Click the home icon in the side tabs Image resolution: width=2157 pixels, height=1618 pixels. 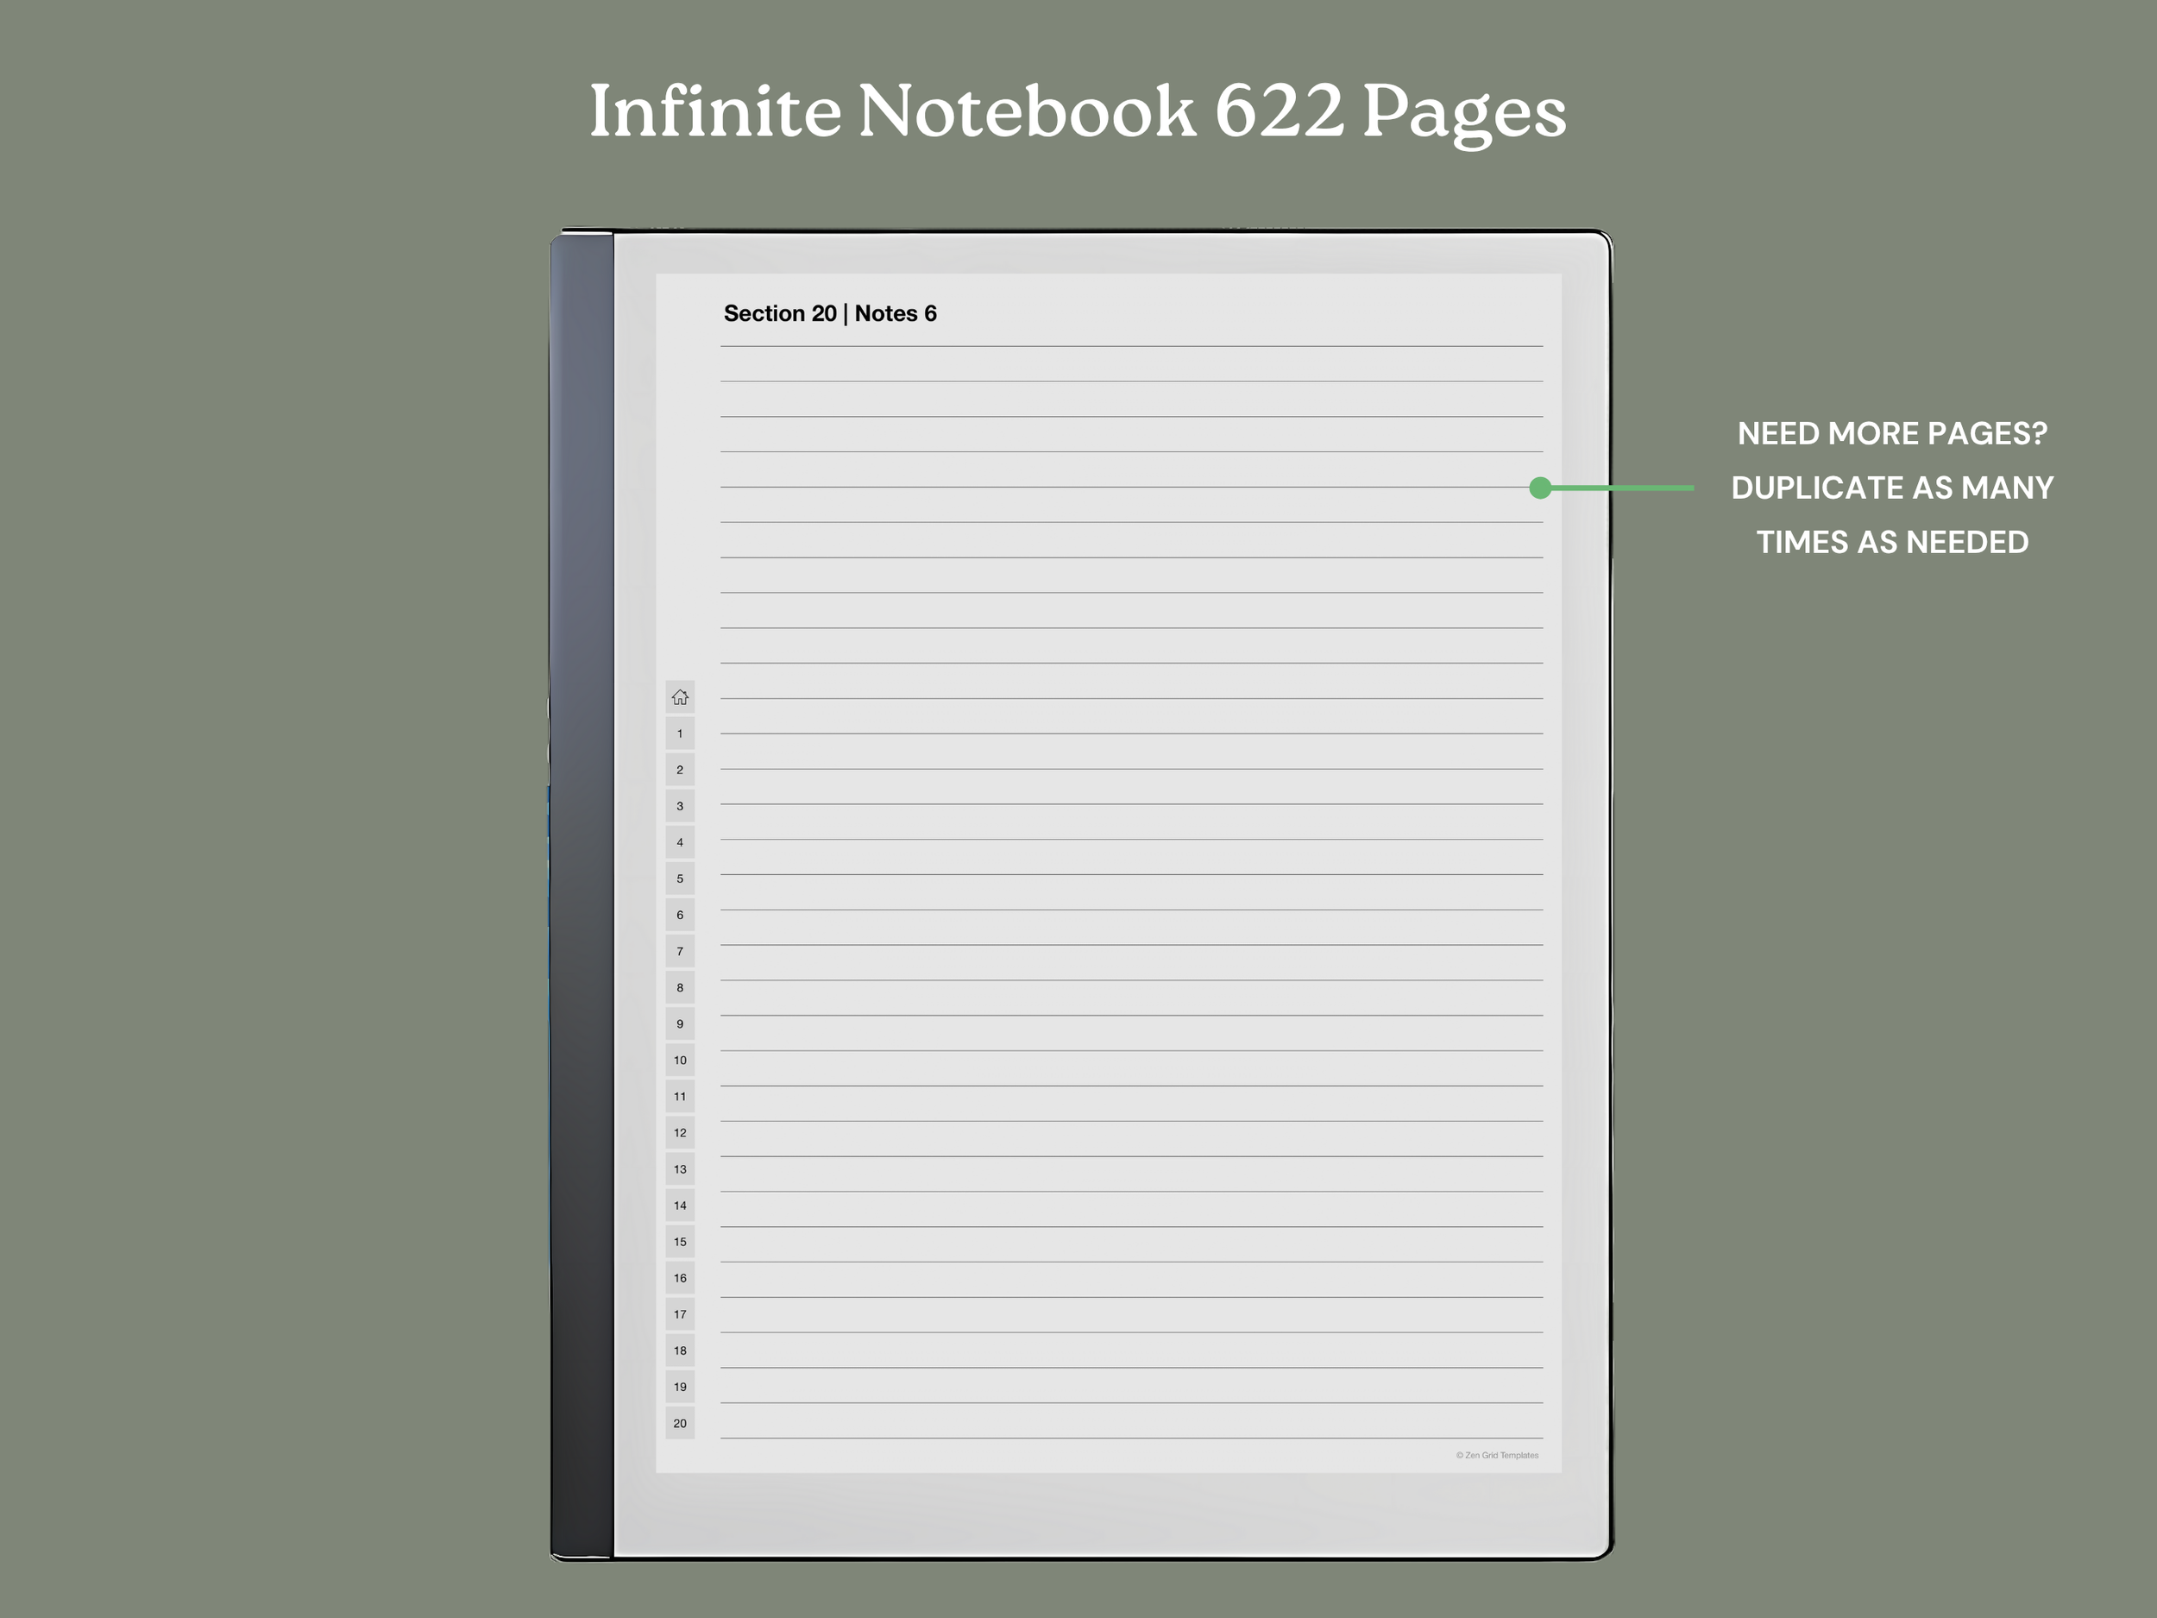[680, 697]
